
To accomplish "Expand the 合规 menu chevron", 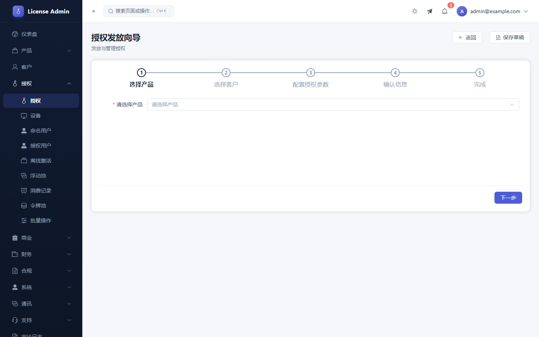I will tap(69, 271).
